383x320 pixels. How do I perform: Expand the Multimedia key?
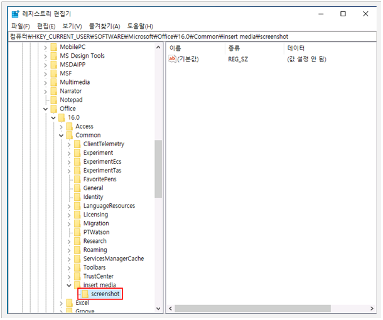click(x=45, y=82)
